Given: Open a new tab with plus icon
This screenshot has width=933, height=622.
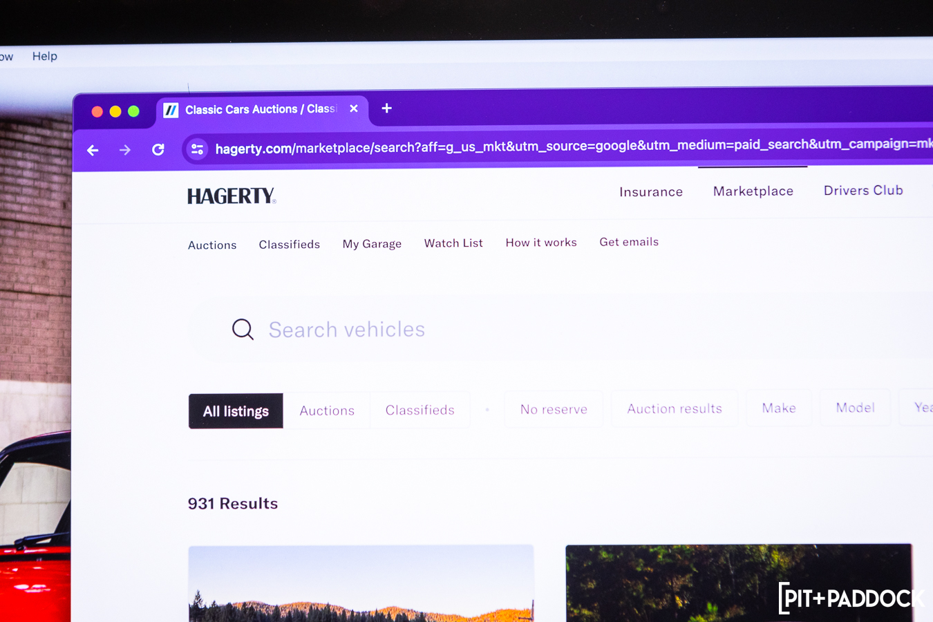Looking at the screenshot, I should 387,109.
